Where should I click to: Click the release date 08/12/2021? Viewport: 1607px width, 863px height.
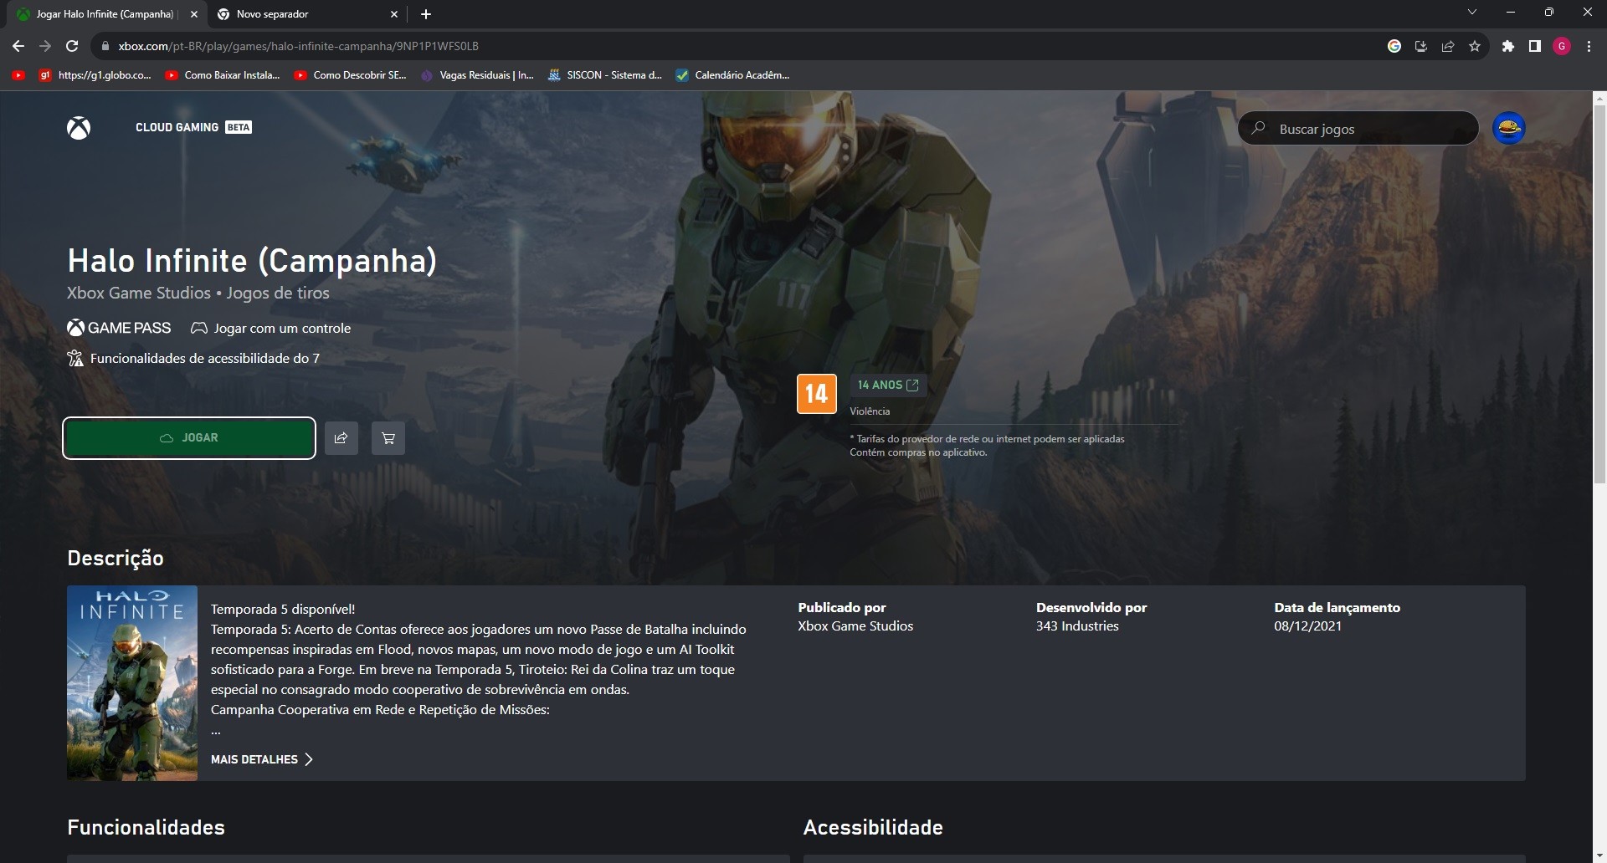pyautogui.click(x=1307, y=626)
